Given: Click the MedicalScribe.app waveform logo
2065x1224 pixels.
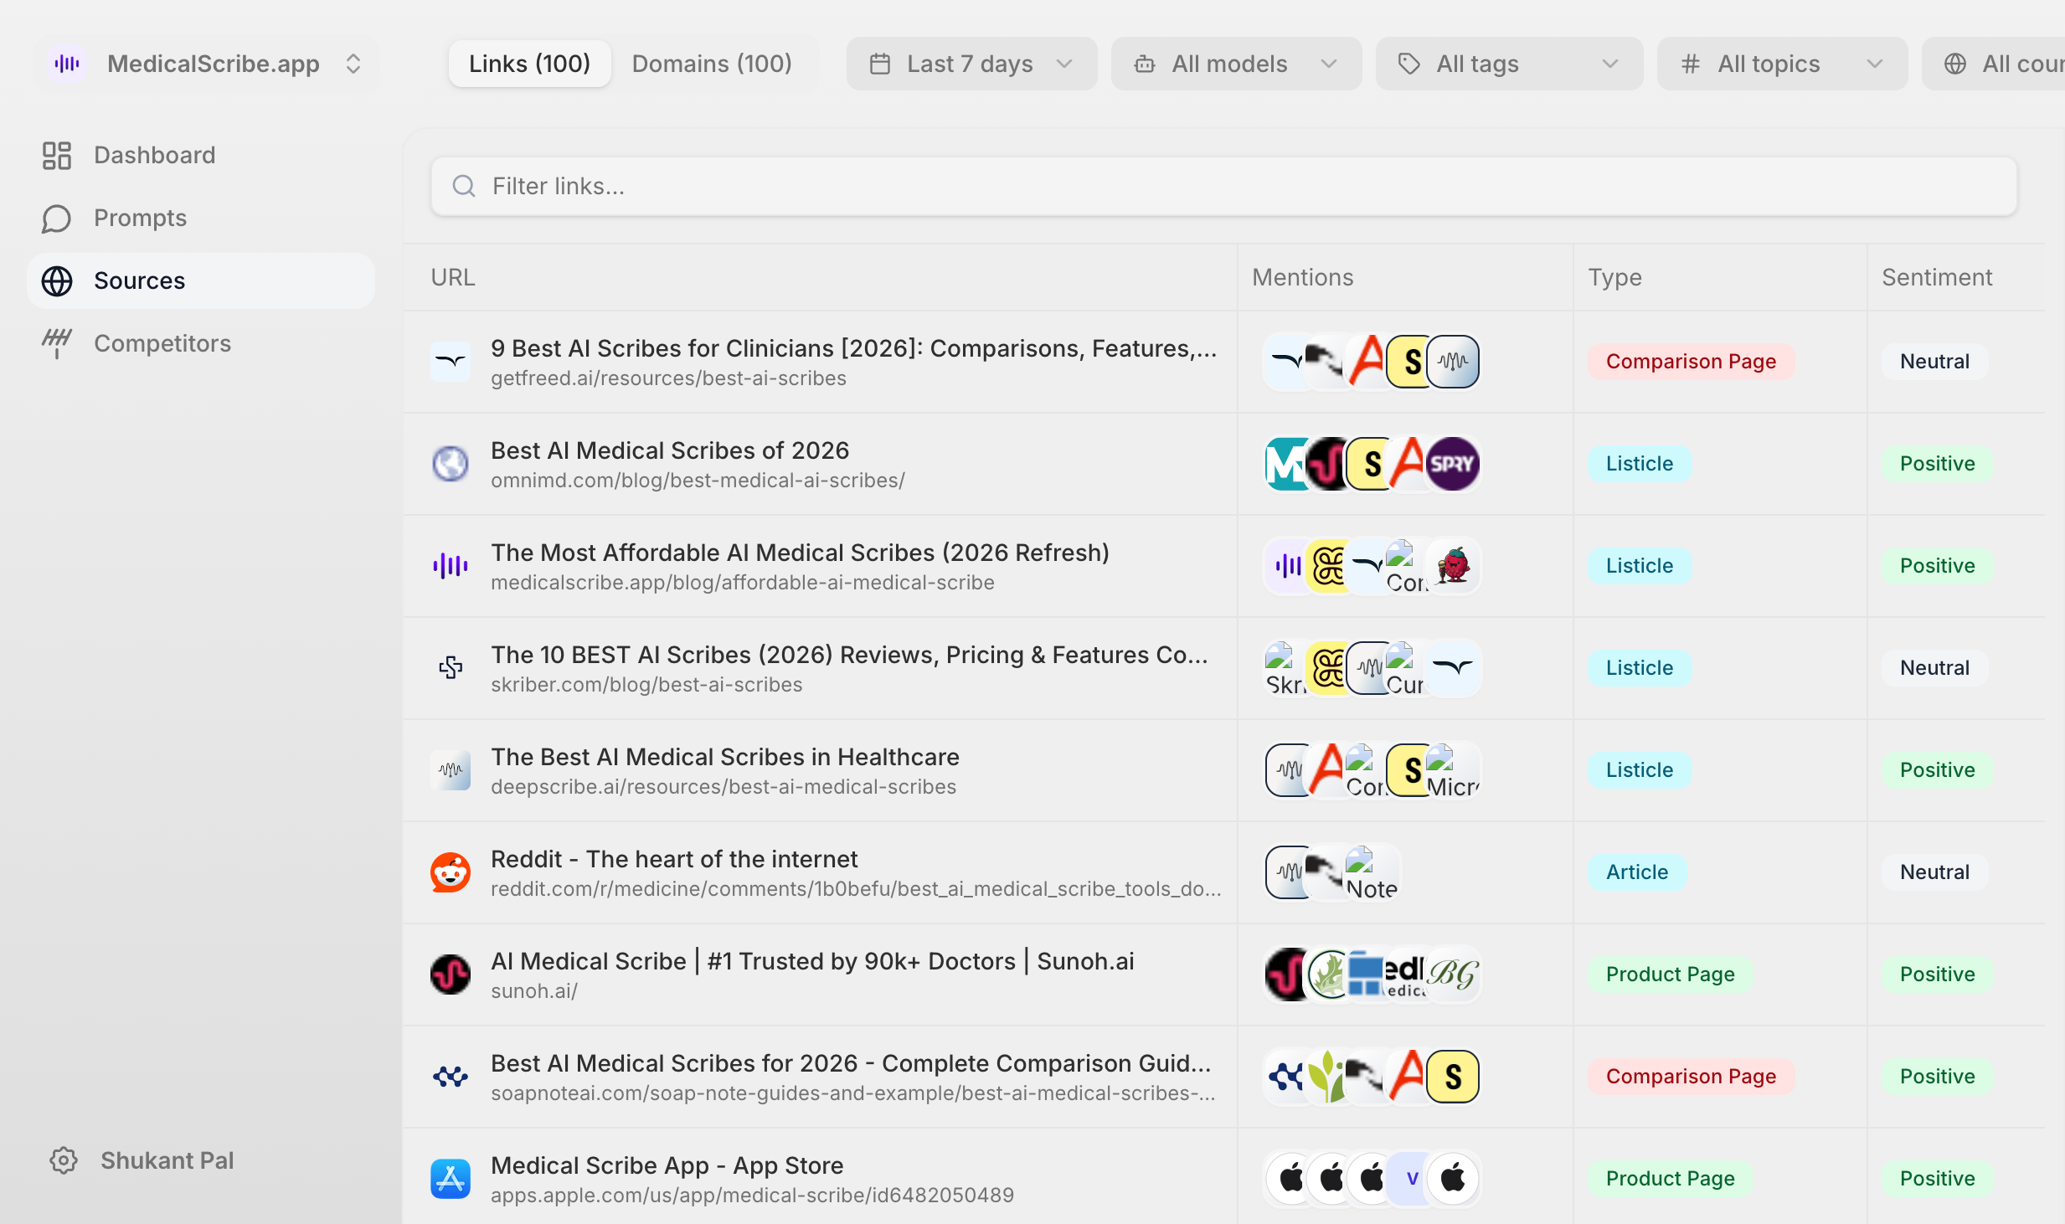Looking at the screenshot, I should 66,63.
